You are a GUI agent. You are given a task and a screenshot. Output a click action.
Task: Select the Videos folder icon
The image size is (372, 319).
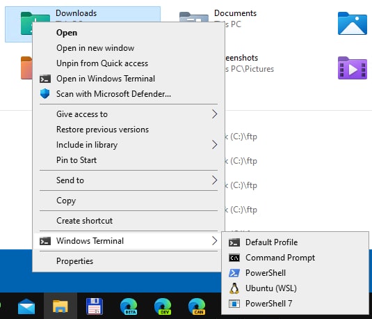(x=353, y=68)
